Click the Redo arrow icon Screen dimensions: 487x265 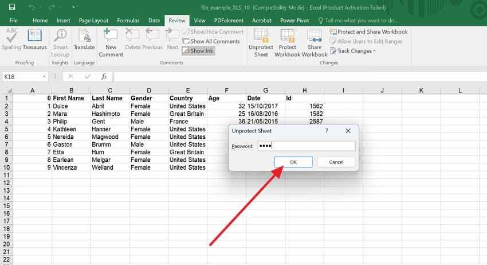[51, 7]
